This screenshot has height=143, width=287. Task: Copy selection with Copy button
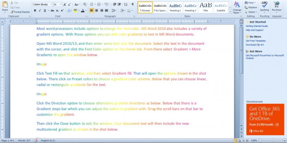(15, 7)
